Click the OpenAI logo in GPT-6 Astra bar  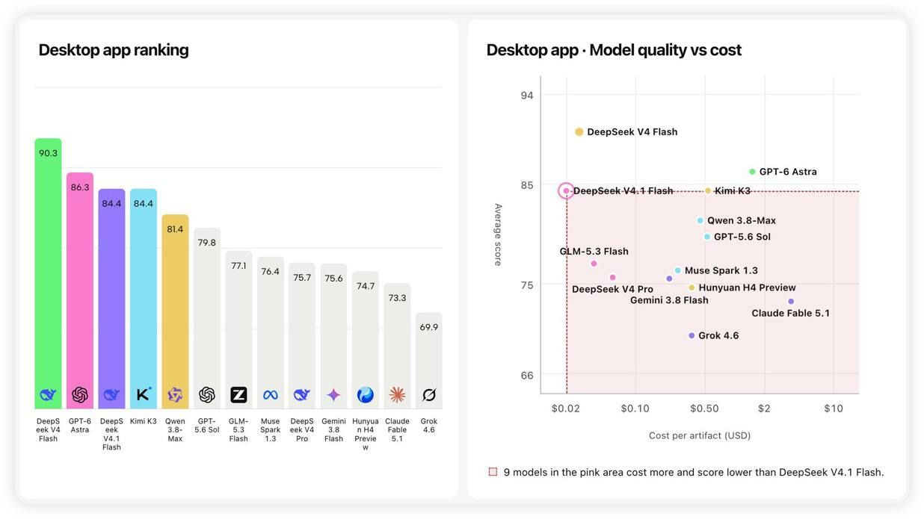coord(80,395)
